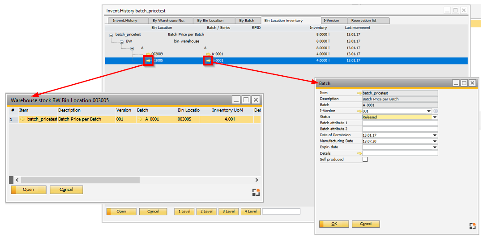Collapse the BW bin-warehouse tree node
The image size is (483, 238).
121,42
